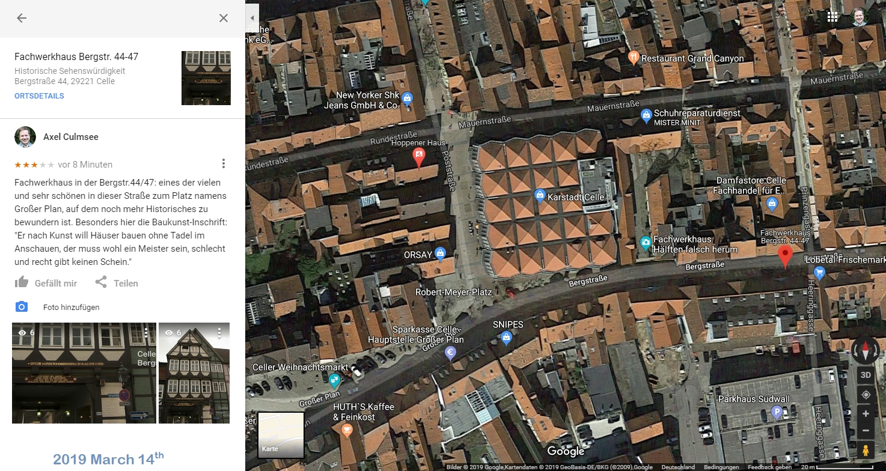The image size is (886, 471).
Task: Go back using the left arrow
Action: point(22,18)
